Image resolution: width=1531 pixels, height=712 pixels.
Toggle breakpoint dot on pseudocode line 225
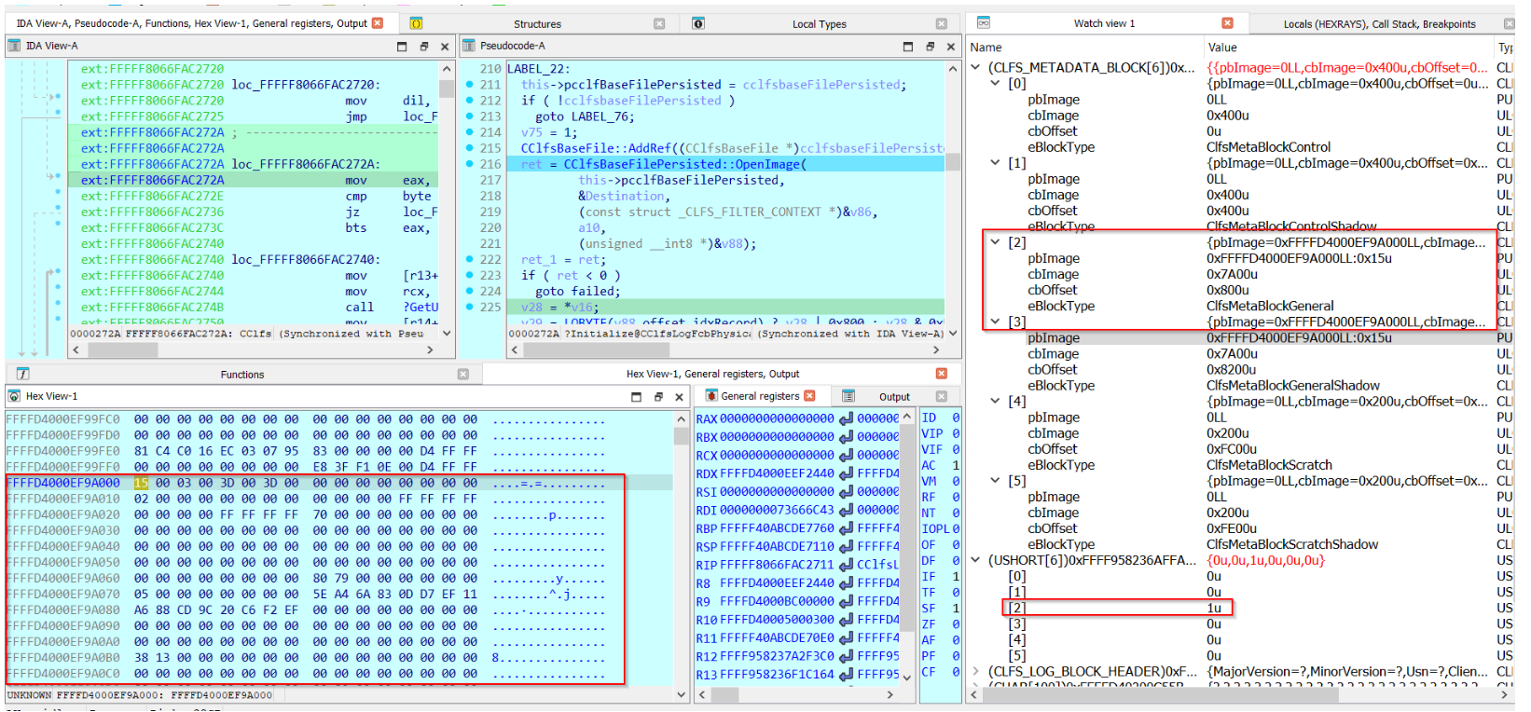pos(470,307)
